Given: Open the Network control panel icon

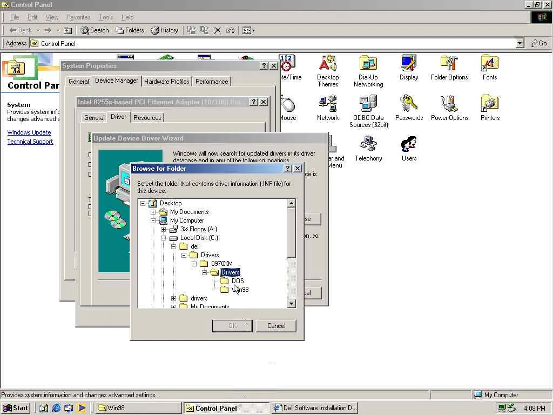Looking at the screenshot, I should click(x=328, y=108).
